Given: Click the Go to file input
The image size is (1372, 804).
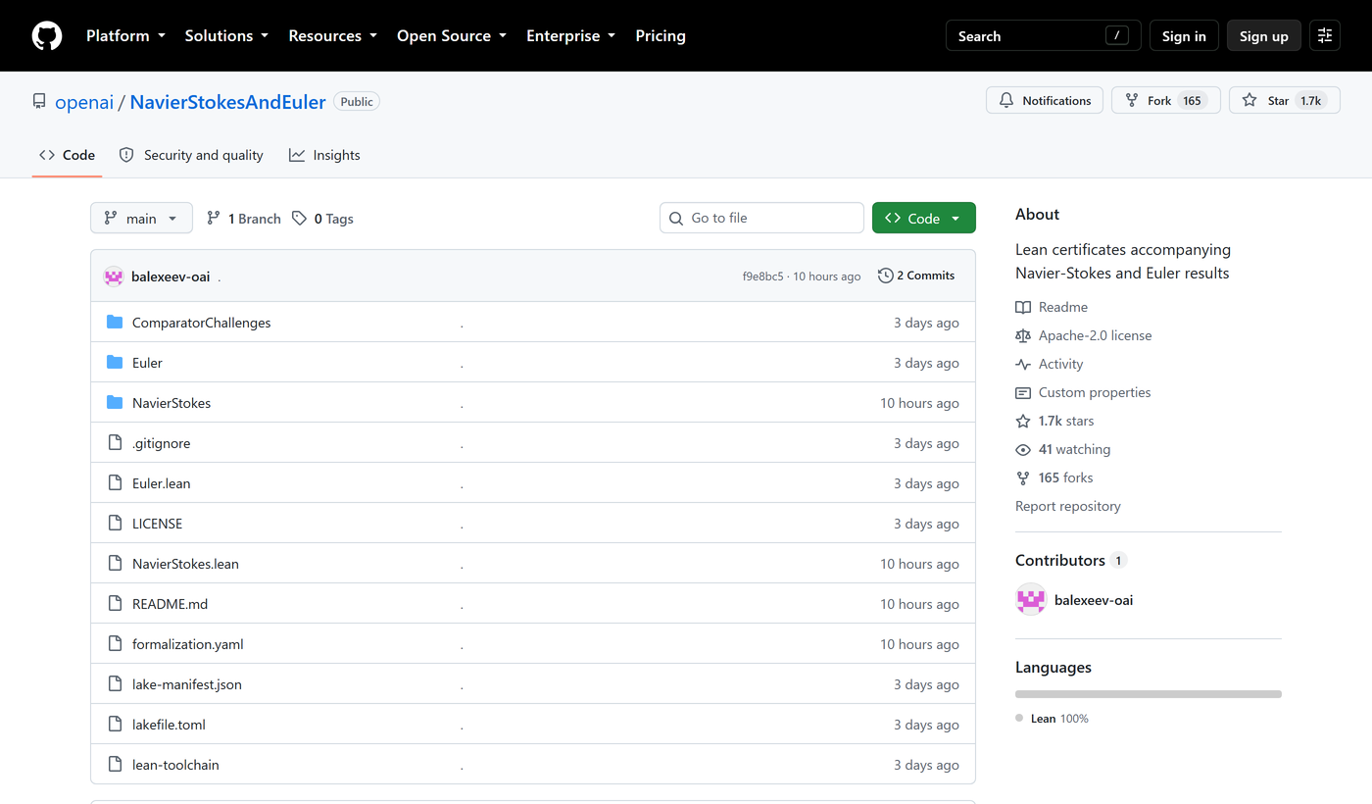Looking at the screenshot, I should pos(761,218).
